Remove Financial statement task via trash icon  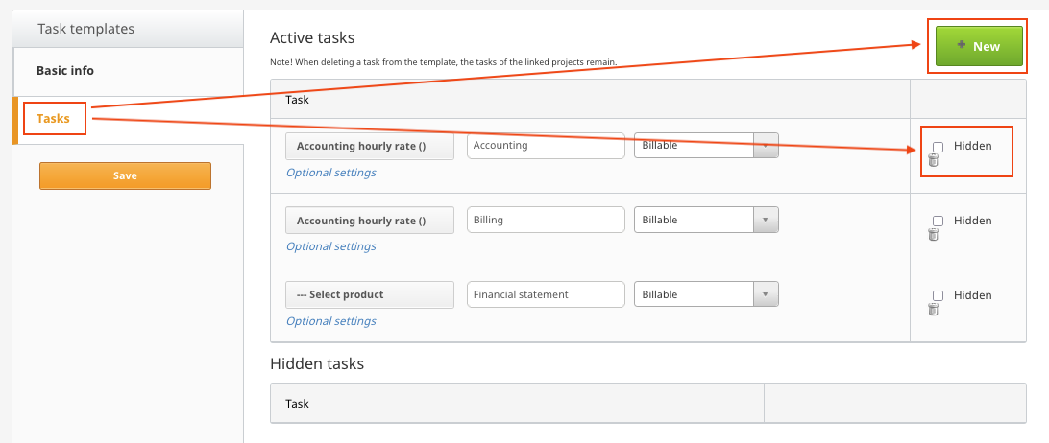(933, 309)
